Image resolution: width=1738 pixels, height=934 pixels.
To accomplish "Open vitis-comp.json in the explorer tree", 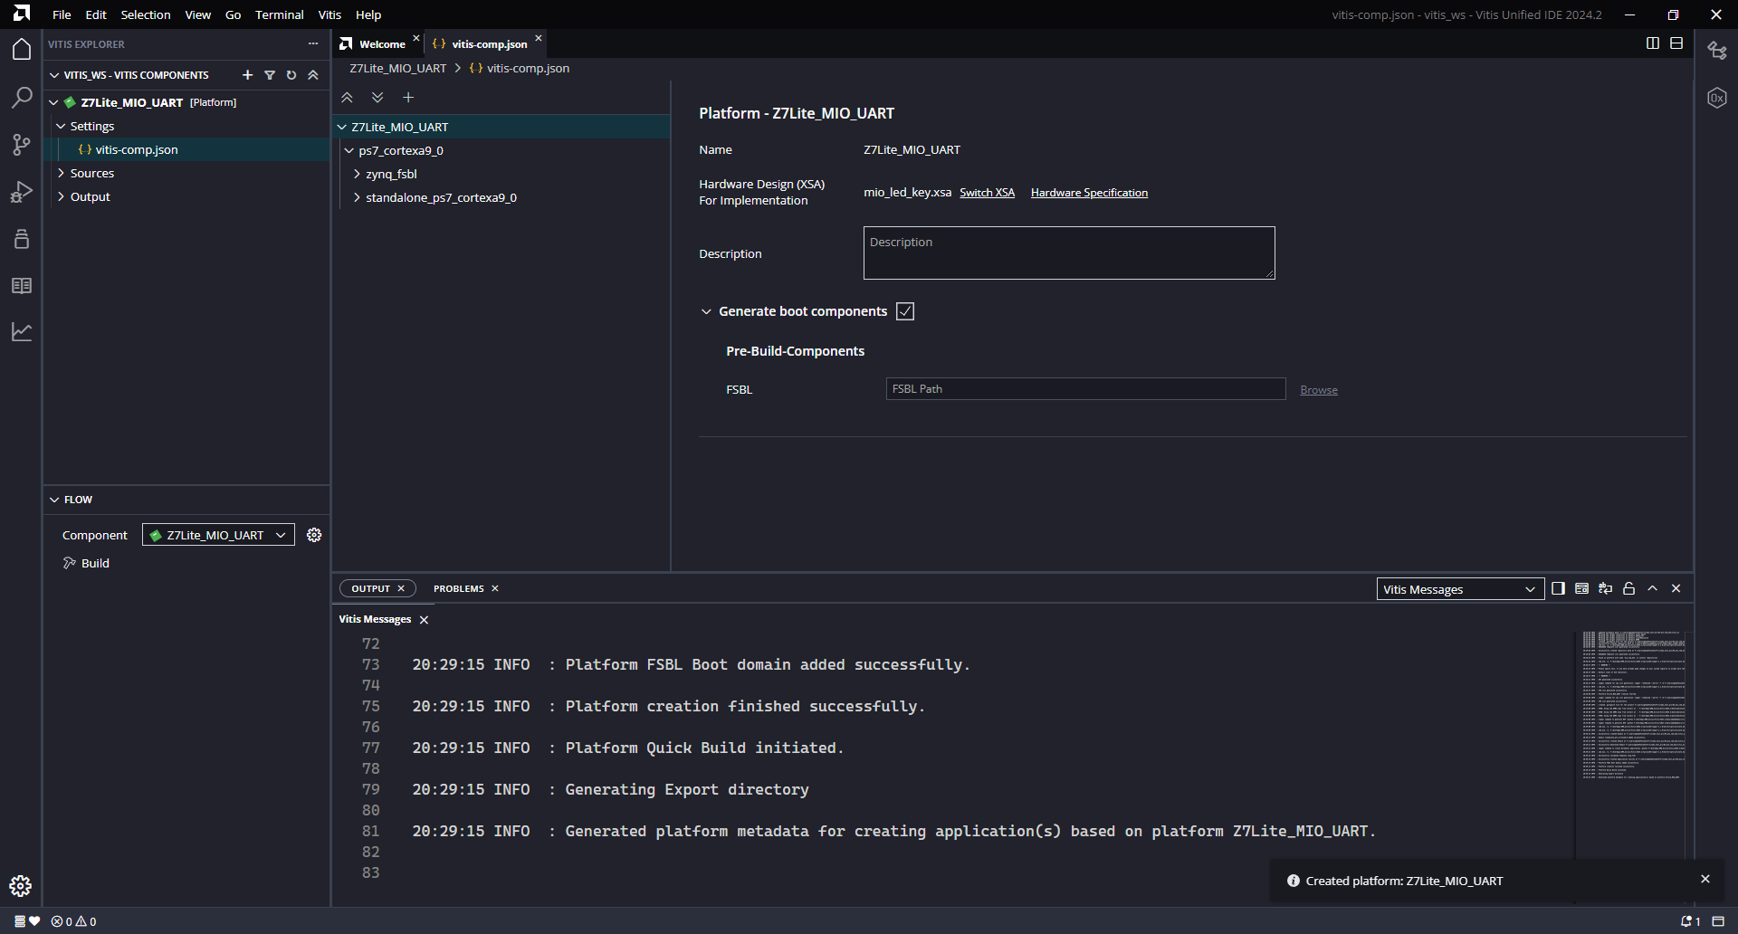I will pyautogui.click(x=136, y=149).
